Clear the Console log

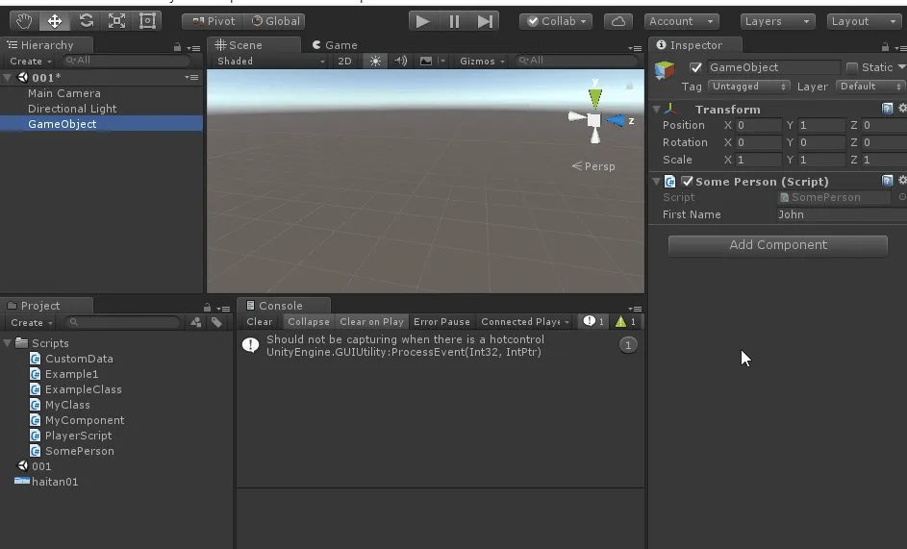pyautogui.click(x=259, y=322)
